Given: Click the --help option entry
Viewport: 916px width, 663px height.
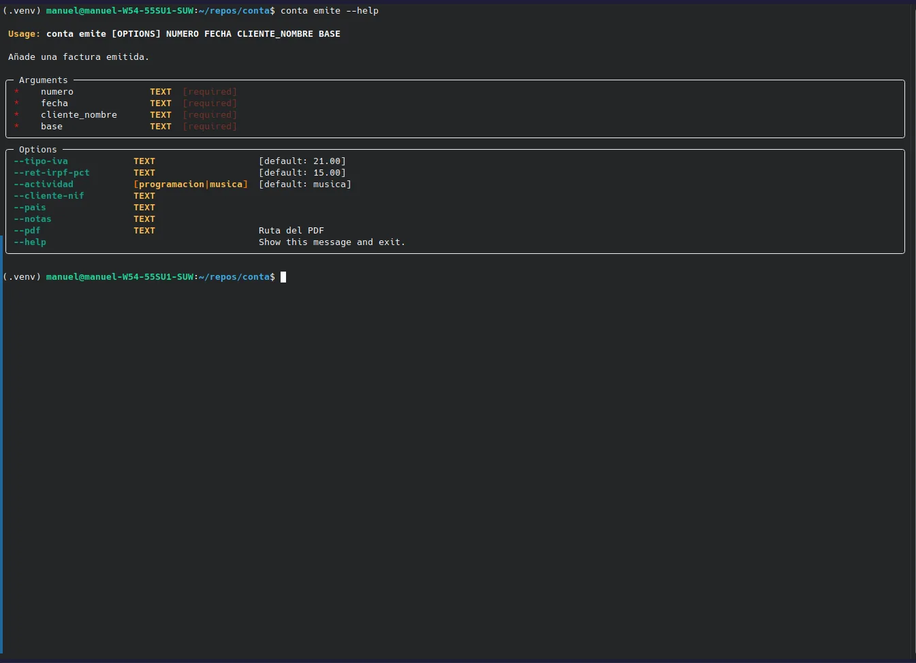Looking at the screenshot, I should (29, 242).
